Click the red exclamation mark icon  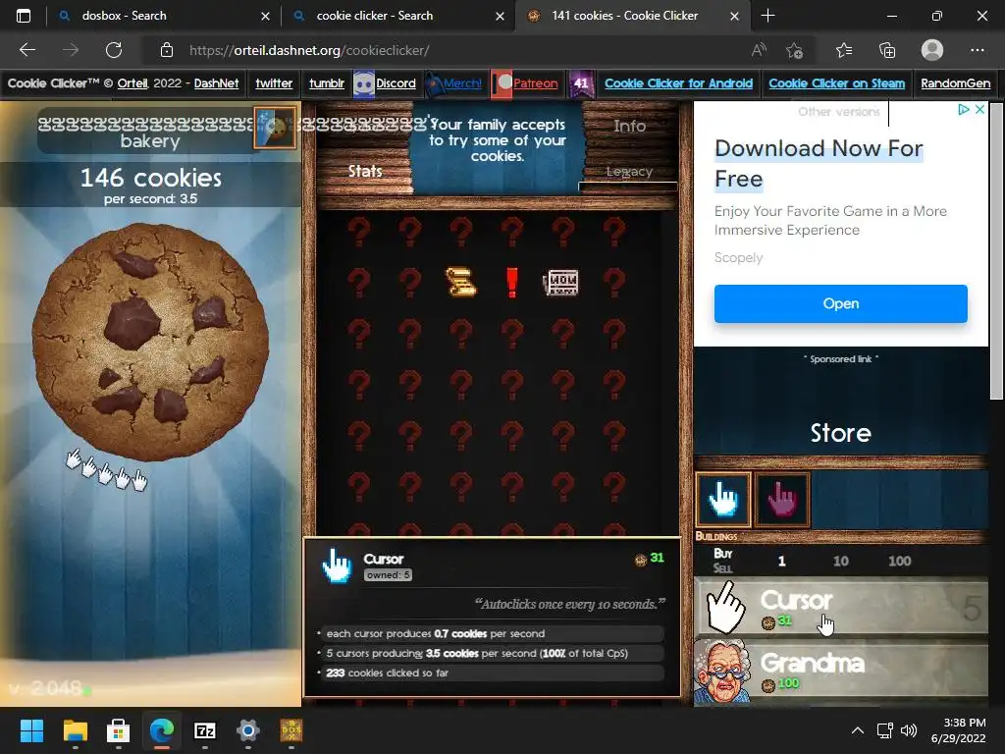click(511, 282)
